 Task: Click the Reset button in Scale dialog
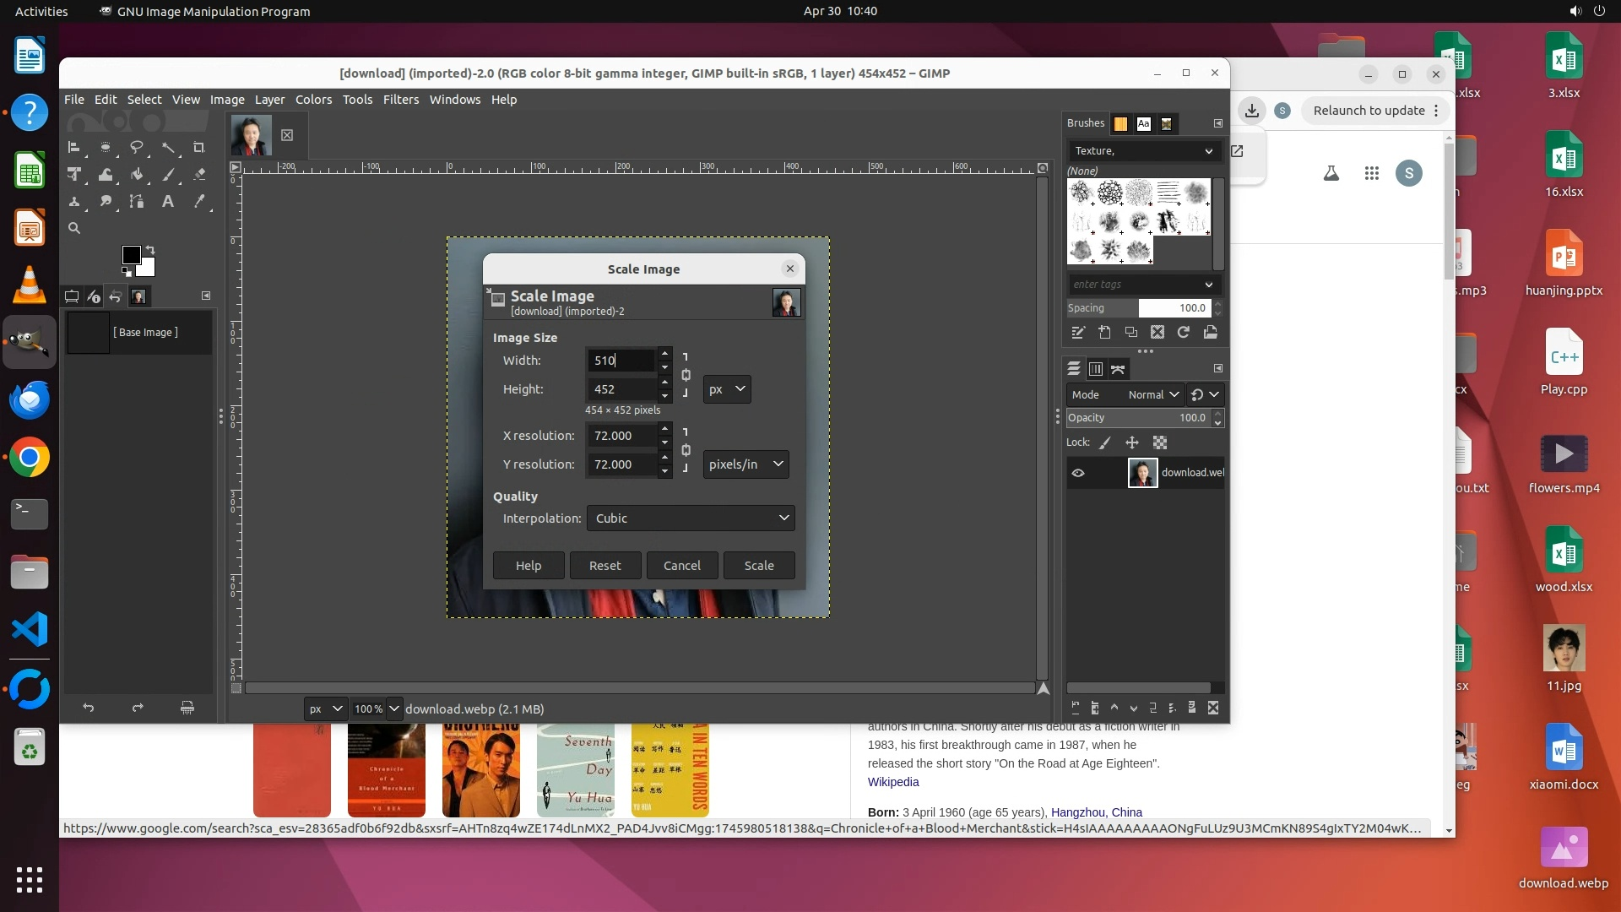pos(604,566)
